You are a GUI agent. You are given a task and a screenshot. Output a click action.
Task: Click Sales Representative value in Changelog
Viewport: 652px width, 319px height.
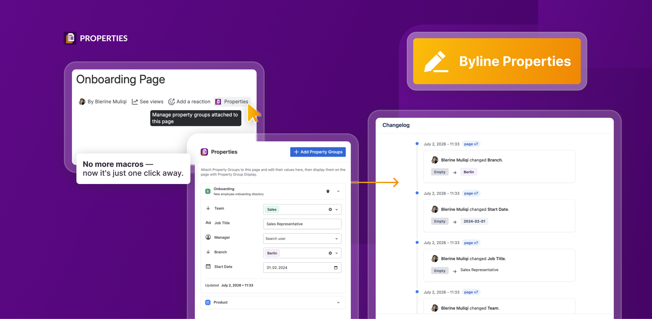[479, 270]
